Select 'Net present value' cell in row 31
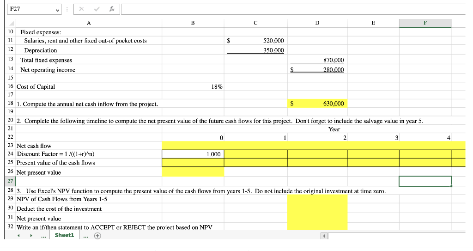Image resolution: width=473 pixels, height=251 pixels. coord(89,218)
